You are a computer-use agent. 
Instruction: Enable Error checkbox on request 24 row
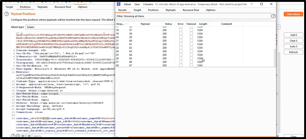coord(181,51)
